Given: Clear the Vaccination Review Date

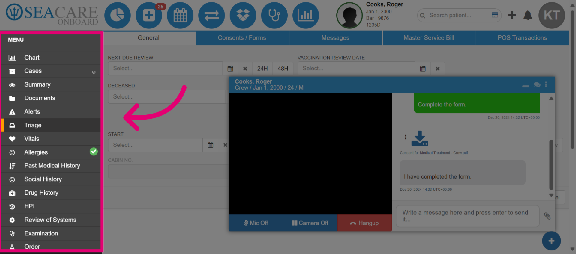Looking at the screenshot, I should [438, 69].
